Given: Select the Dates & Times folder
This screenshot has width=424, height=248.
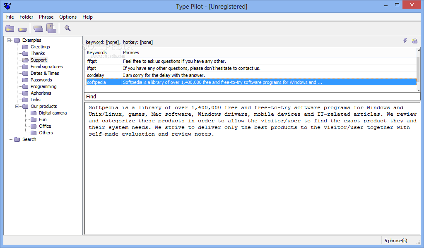Looking at the screenshot, I should 45,73.
